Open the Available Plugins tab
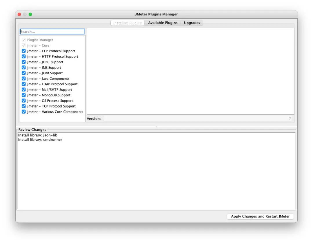313x243 pixels. pyautogui.click(x=163, y=23)
